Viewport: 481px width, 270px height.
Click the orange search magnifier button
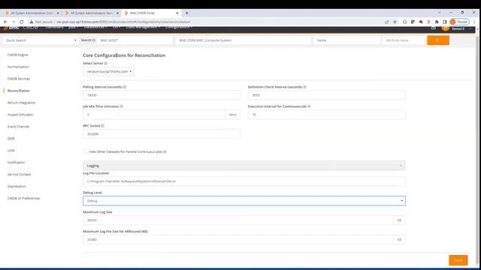click(x=438, y=40)
